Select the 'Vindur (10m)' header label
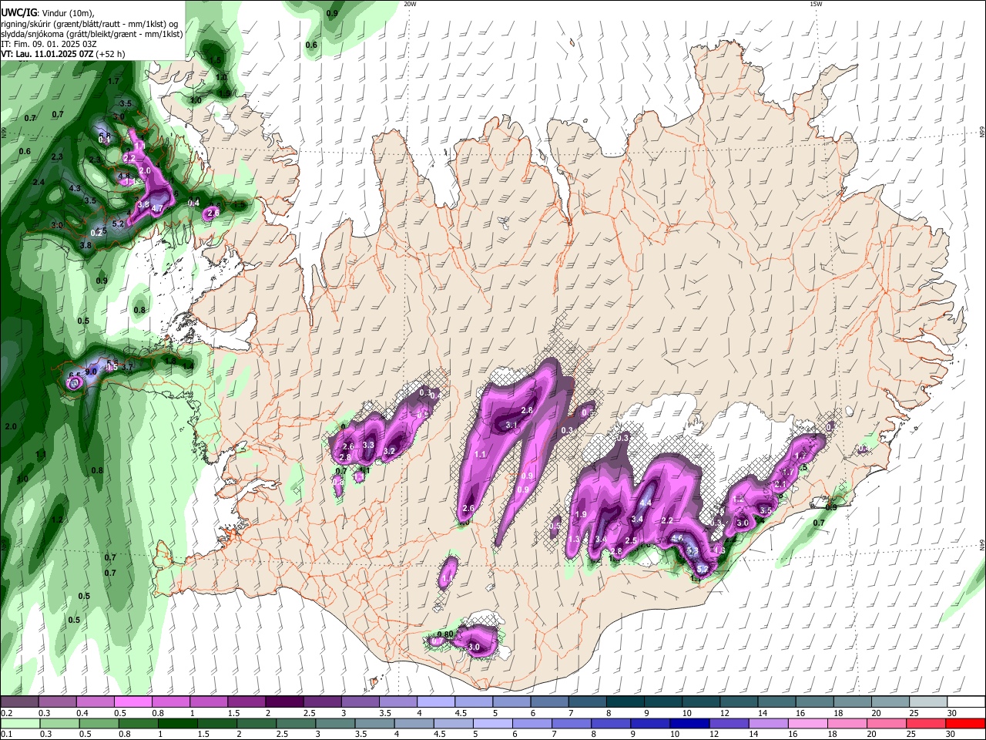Screen dimensions: 986x740 66,13
